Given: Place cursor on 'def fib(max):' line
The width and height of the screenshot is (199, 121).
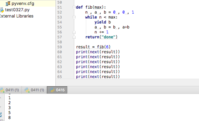Looking at the screenshot, I should click(91, 7).
